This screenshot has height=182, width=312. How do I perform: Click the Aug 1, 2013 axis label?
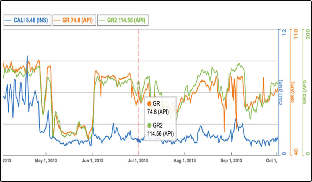coord(184,161)
